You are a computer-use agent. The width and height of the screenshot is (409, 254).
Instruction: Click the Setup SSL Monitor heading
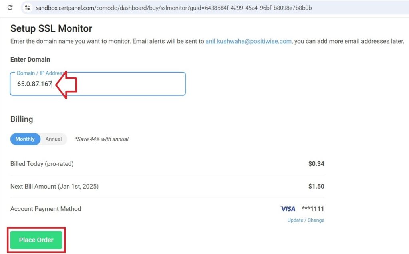51,28
